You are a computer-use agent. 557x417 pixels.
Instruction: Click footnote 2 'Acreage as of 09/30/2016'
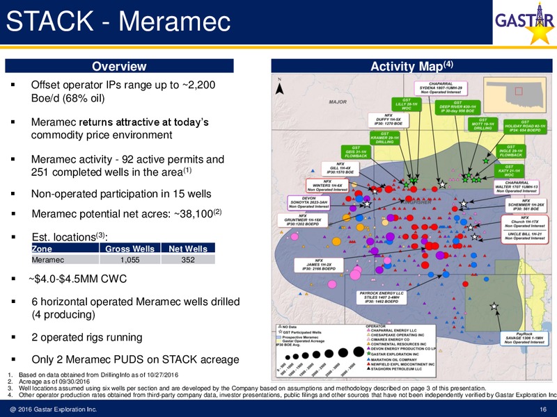[54, 382]
